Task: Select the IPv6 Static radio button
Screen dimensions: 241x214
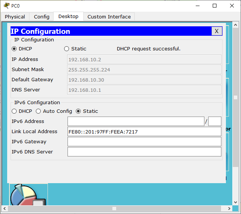Action: pyautogui.click(x=78, y=111)
